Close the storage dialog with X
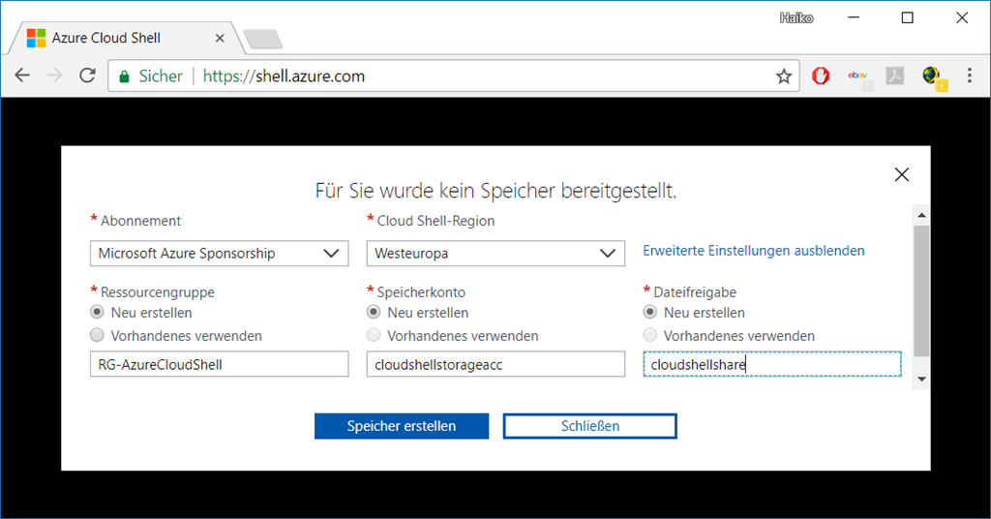The image size is (991, 519). pyautogui.click(x=902, y=174)
